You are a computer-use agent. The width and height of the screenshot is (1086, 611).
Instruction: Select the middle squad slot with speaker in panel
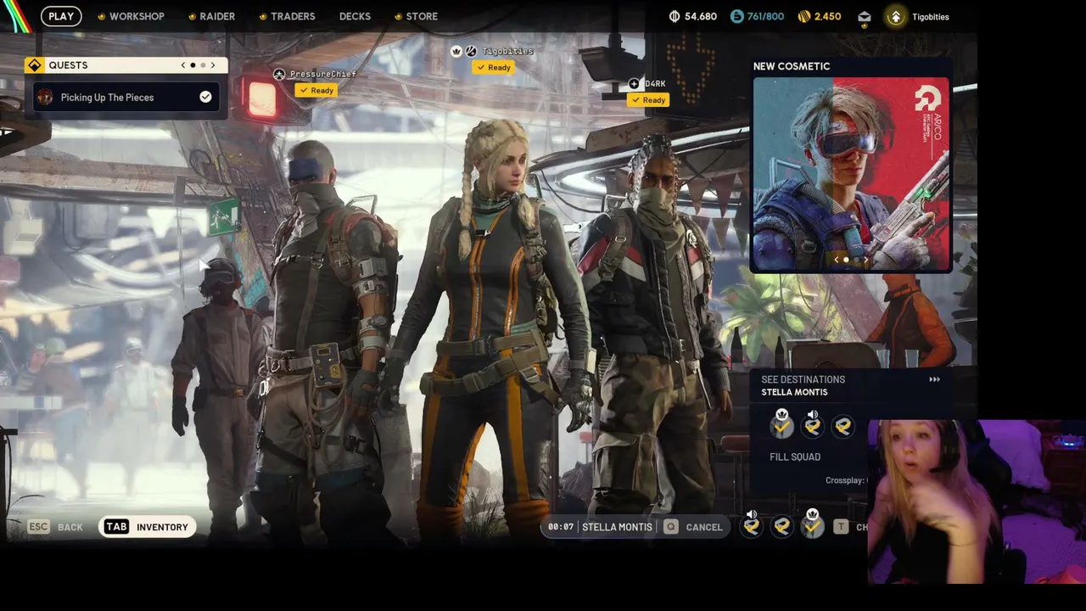click(x=812, y=424)
